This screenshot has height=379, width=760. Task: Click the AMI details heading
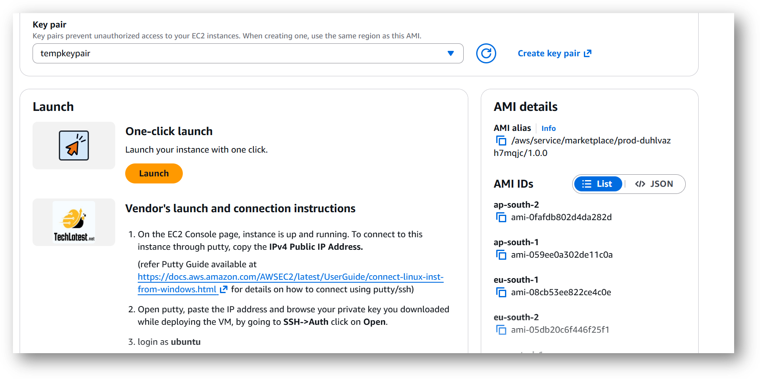point(525,107)
